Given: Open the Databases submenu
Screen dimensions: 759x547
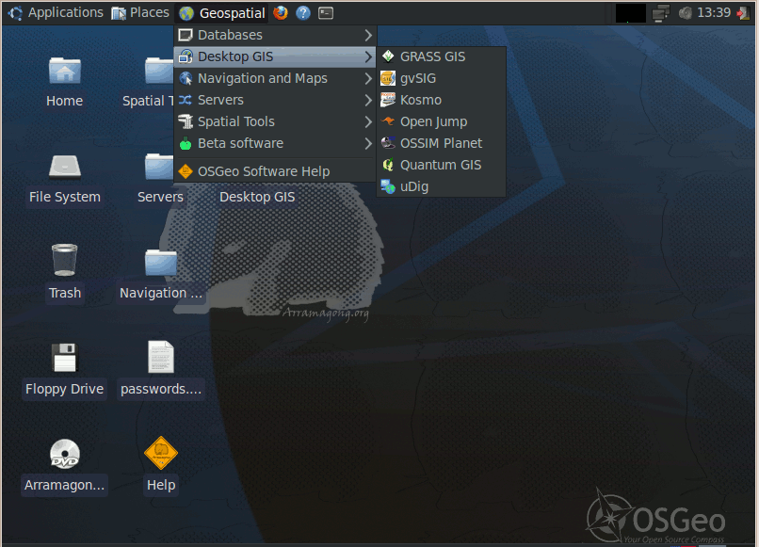Looking at the screenshot, I should tap(274, 36).
